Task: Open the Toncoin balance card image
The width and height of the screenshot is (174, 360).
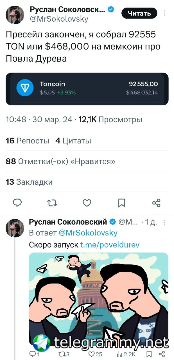Action: pyautogui.click(x=87, y=89)
